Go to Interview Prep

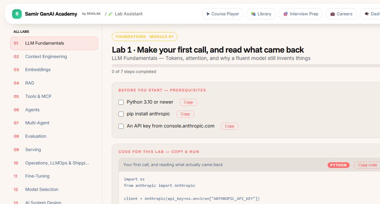(x=300, y=14)
